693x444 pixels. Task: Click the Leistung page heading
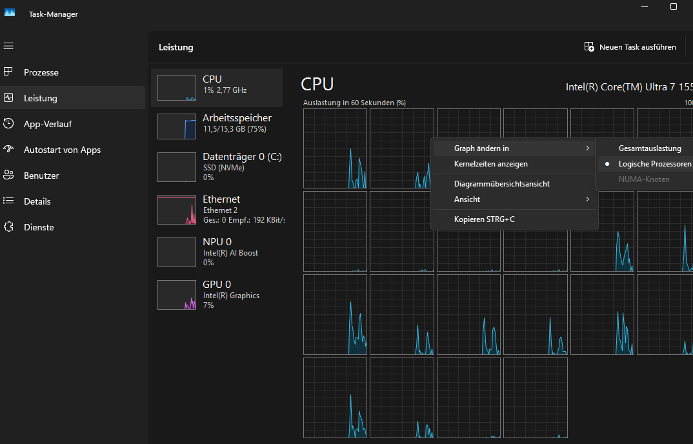click(176, 47)
